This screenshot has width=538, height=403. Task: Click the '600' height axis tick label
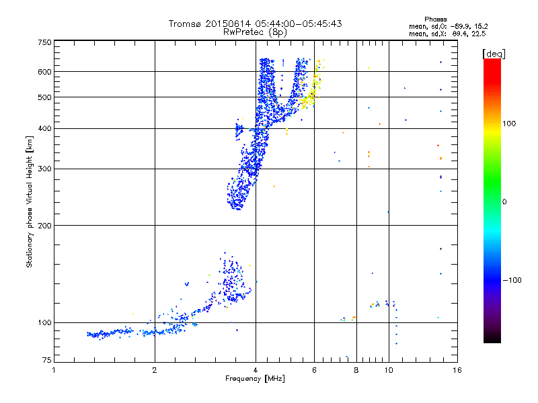[x=44, y=72]
